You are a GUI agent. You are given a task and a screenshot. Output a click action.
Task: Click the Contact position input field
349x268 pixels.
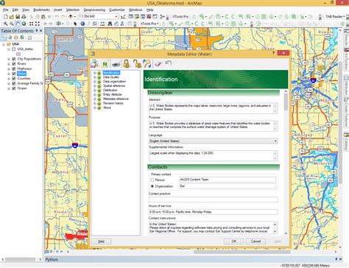(213, 200)
